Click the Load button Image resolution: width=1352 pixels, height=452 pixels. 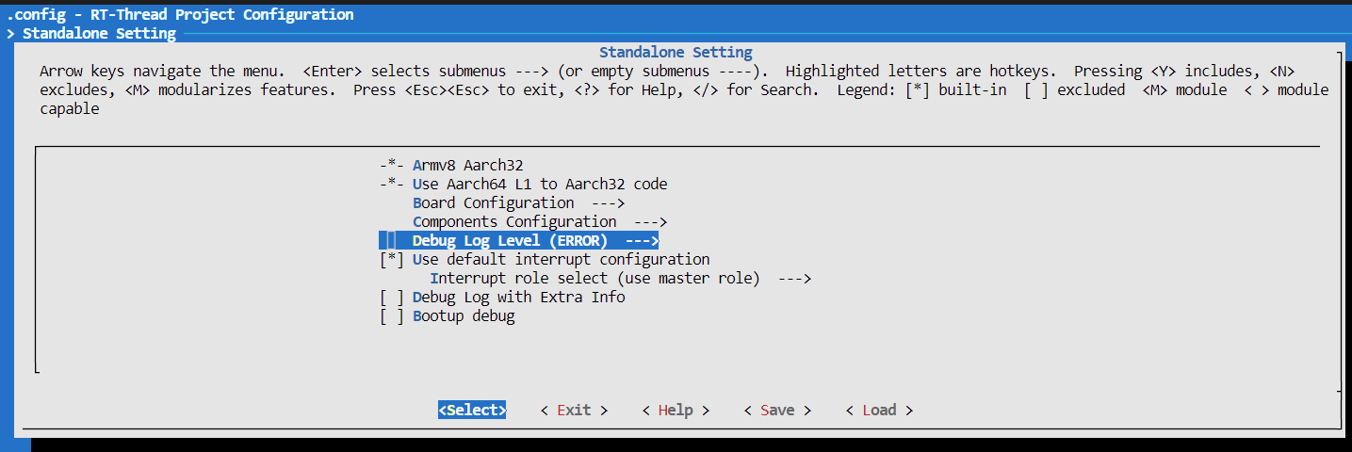click(879, 411)
